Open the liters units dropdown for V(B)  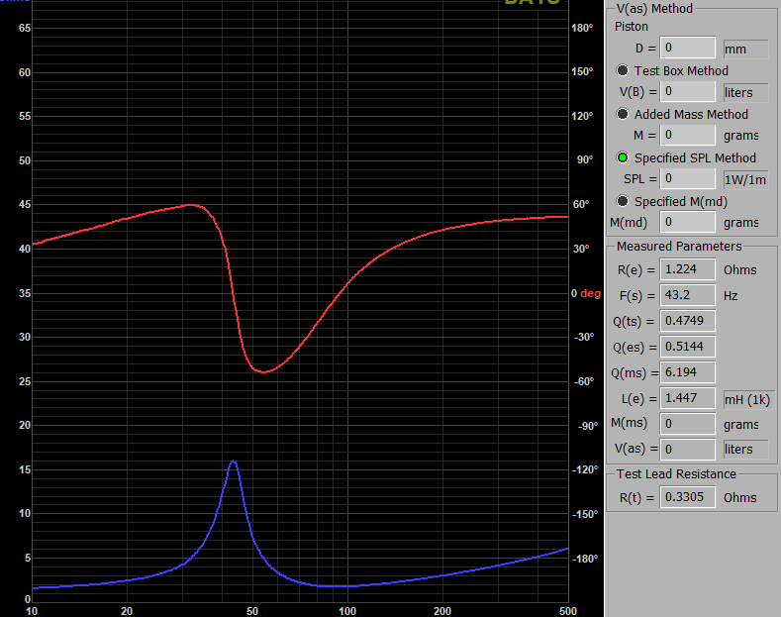click(x=745, y=93)
